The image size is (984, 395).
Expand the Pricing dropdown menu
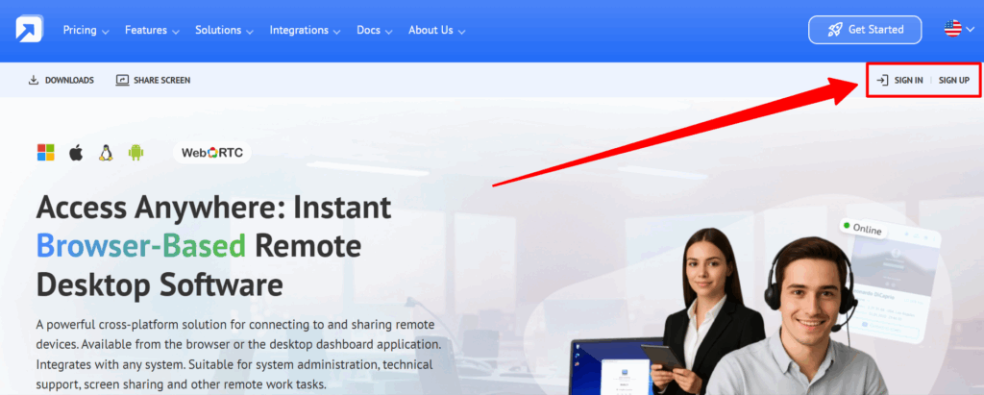[86, 30]
